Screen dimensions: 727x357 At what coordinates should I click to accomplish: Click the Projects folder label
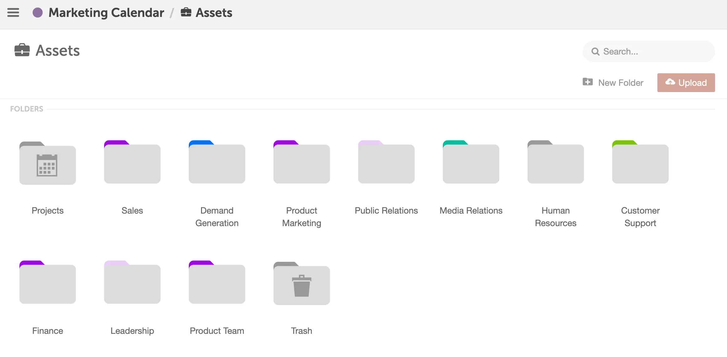point(48,211)
